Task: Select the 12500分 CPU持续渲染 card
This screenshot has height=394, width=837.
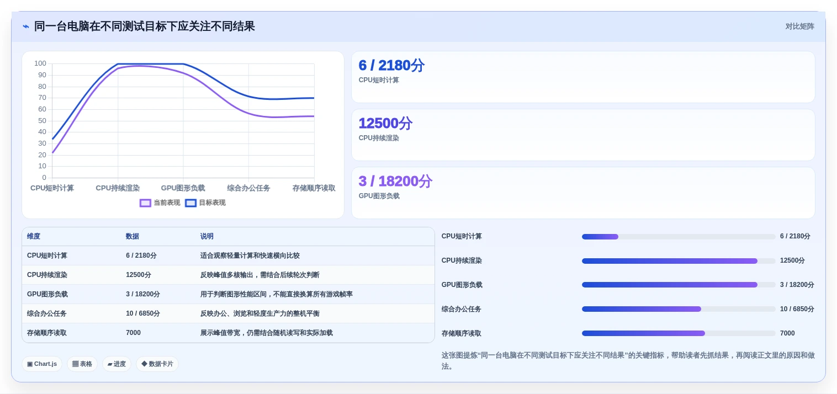Action: point(583,135)
